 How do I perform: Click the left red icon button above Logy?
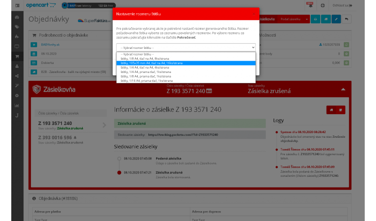pyautogui.click(x=331, y=110)
